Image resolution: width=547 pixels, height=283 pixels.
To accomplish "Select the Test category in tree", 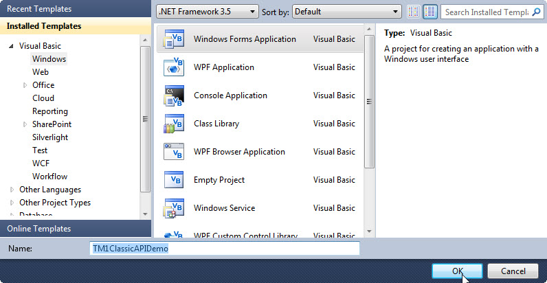I will (x=40, y=150).
